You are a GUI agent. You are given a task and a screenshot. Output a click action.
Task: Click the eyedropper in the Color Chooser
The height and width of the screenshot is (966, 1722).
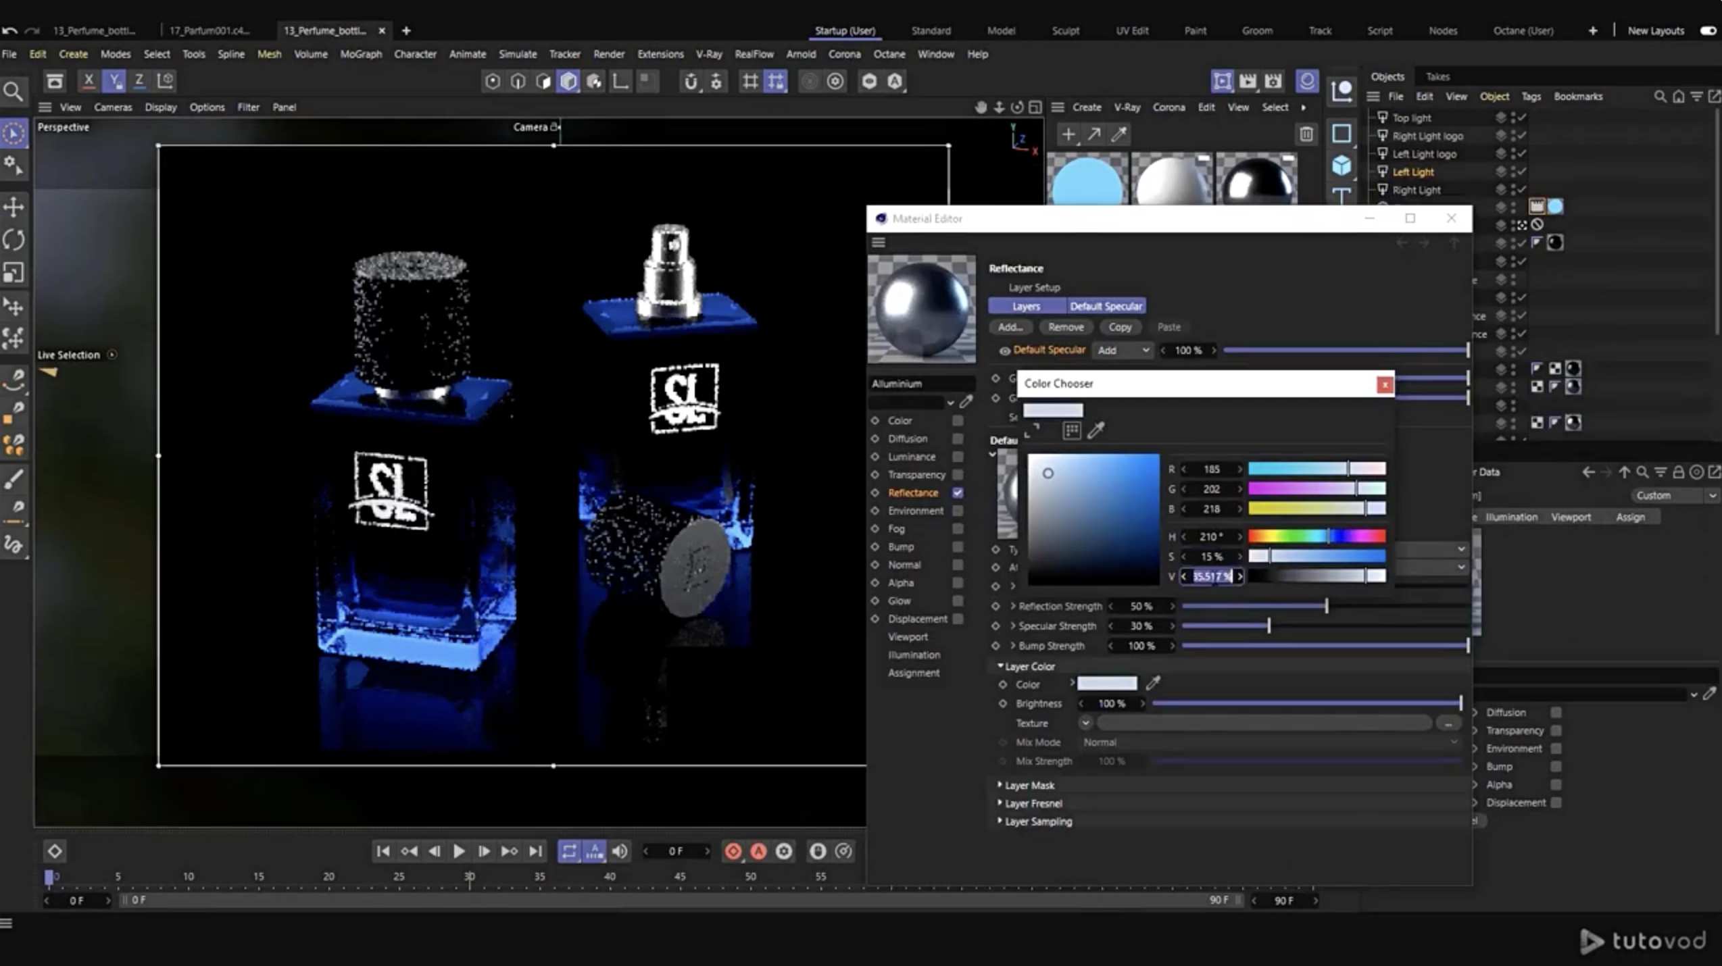coord(1096,430)
